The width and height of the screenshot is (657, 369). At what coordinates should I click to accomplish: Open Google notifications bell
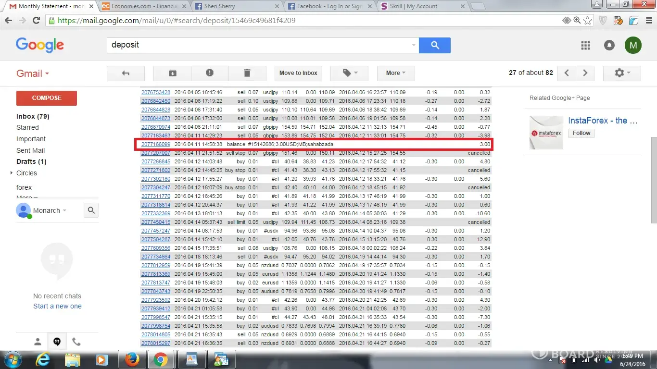609,45
